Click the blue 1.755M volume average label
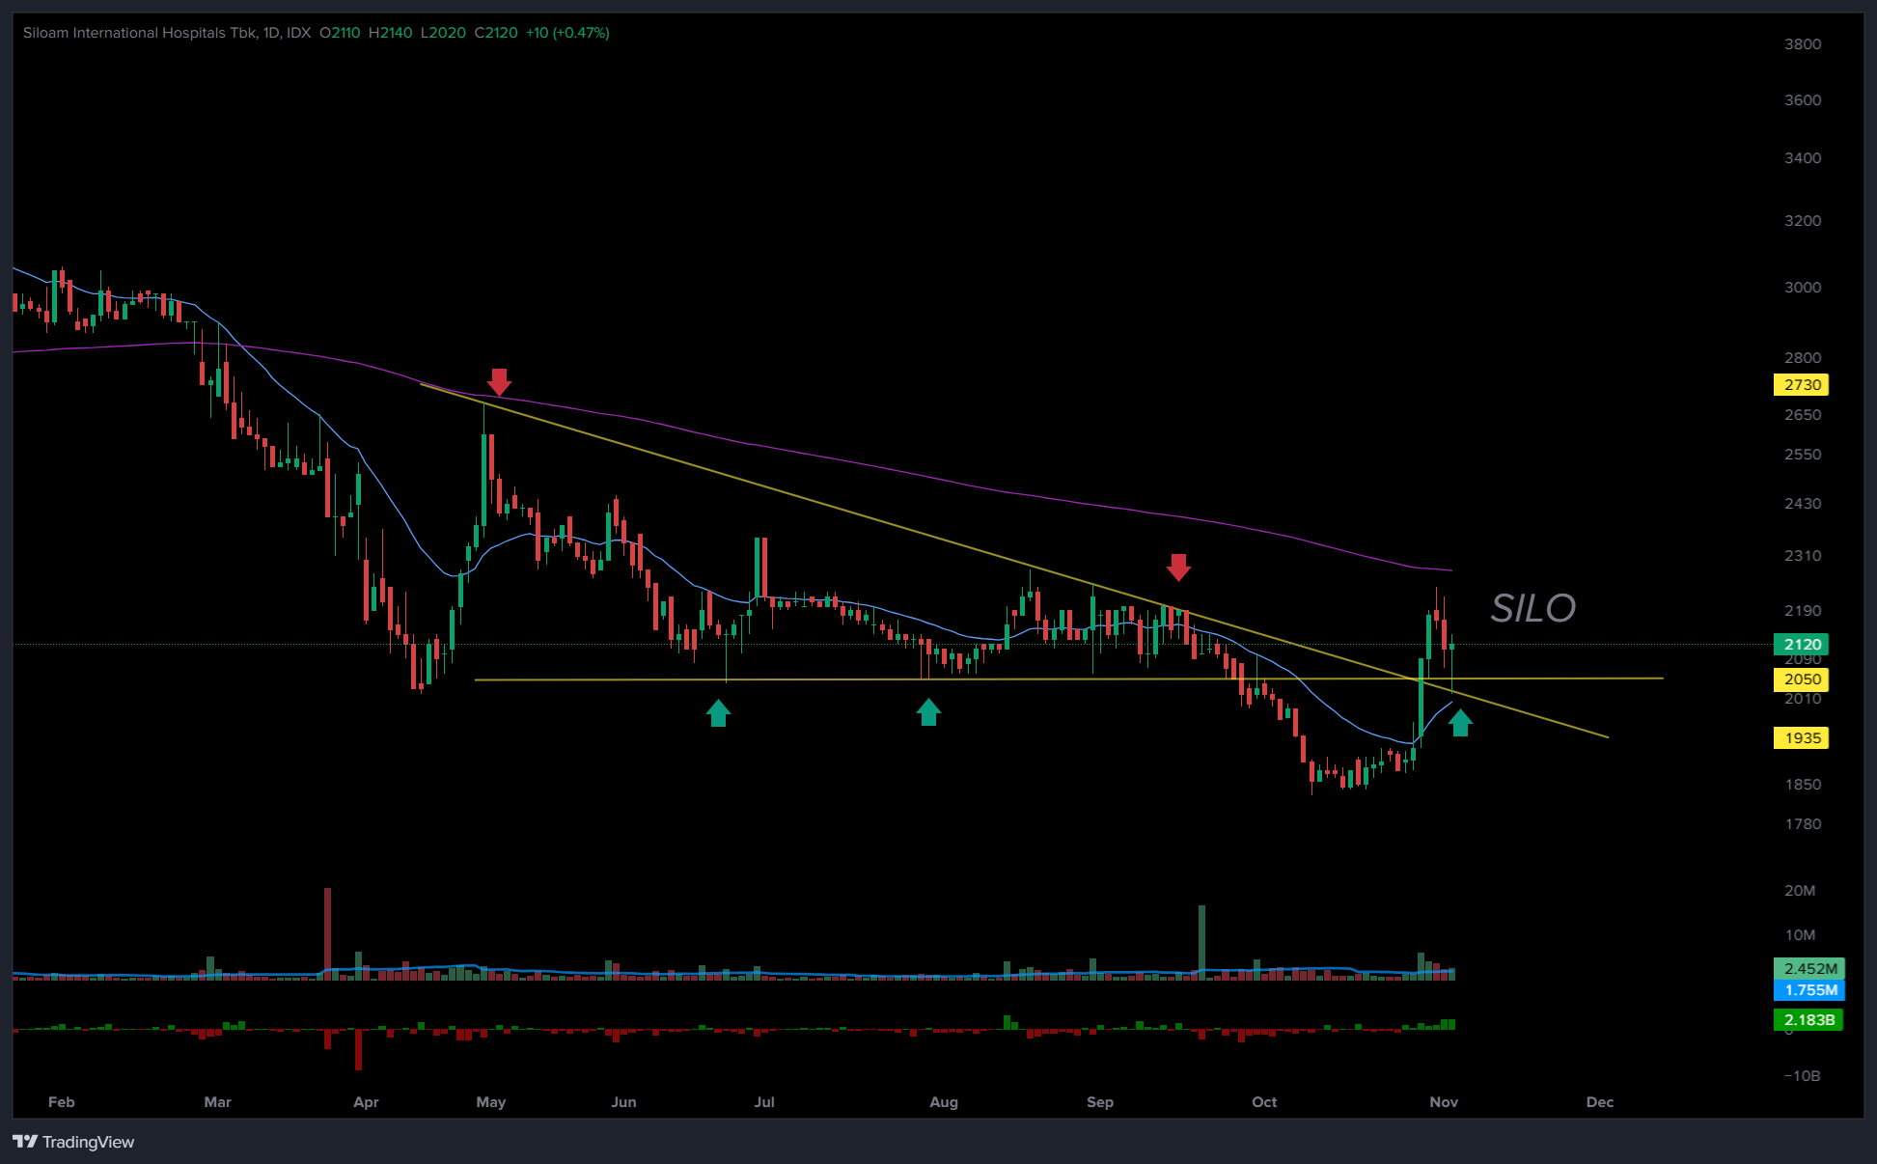Screen dimensions: 1877x1164 coord(1808,990)
